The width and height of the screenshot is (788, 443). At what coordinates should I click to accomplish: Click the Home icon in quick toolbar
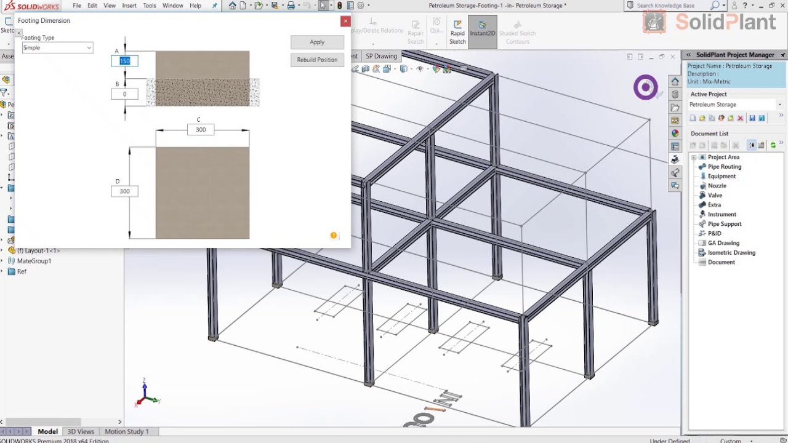tap(232, 6)
